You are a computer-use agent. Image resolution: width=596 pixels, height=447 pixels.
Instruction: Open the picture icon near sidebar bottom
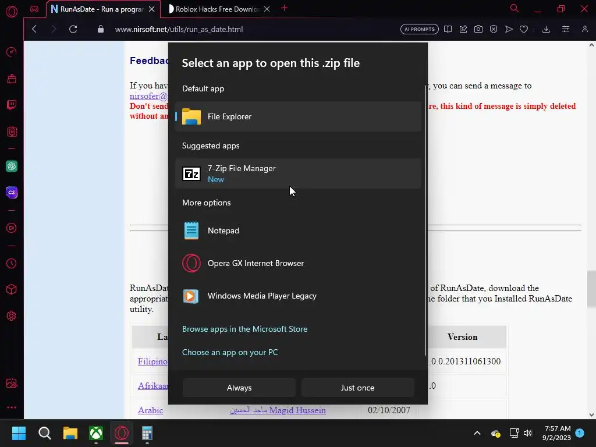click(12, 383)
